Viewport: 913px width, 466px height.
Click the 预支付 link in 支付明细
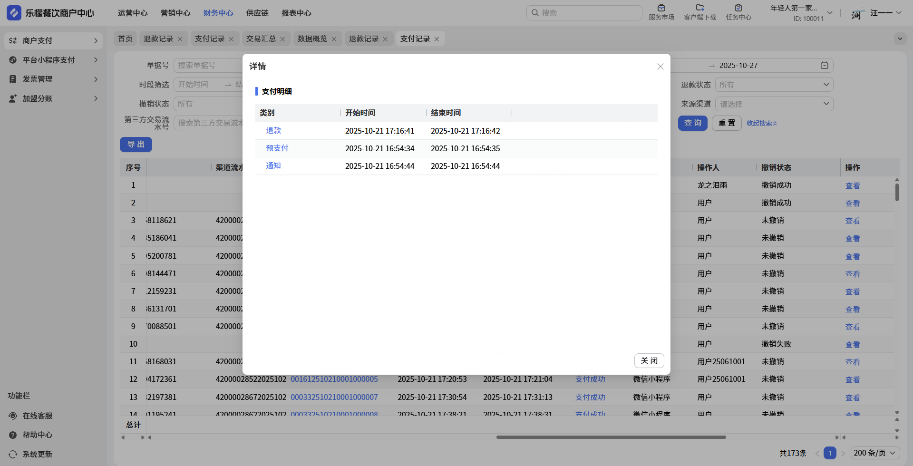(277, 148)
